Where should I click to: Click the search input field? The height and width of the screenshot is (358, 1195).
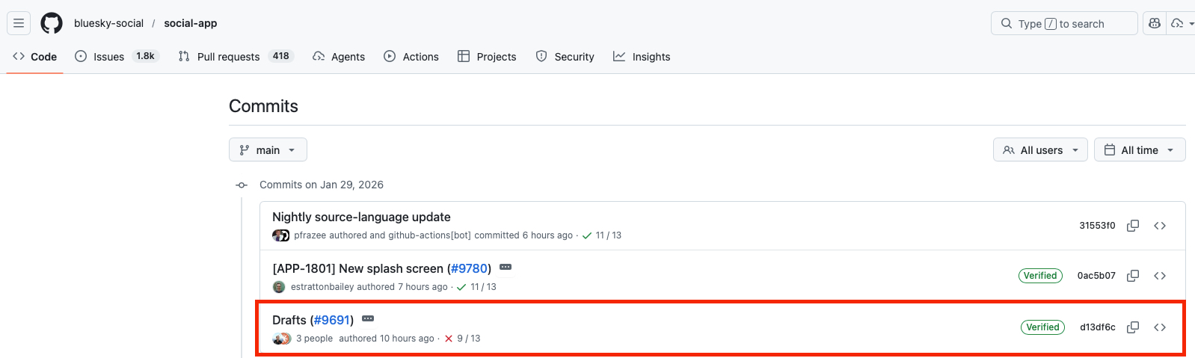pyautogui.click(x=1063, y=24)
